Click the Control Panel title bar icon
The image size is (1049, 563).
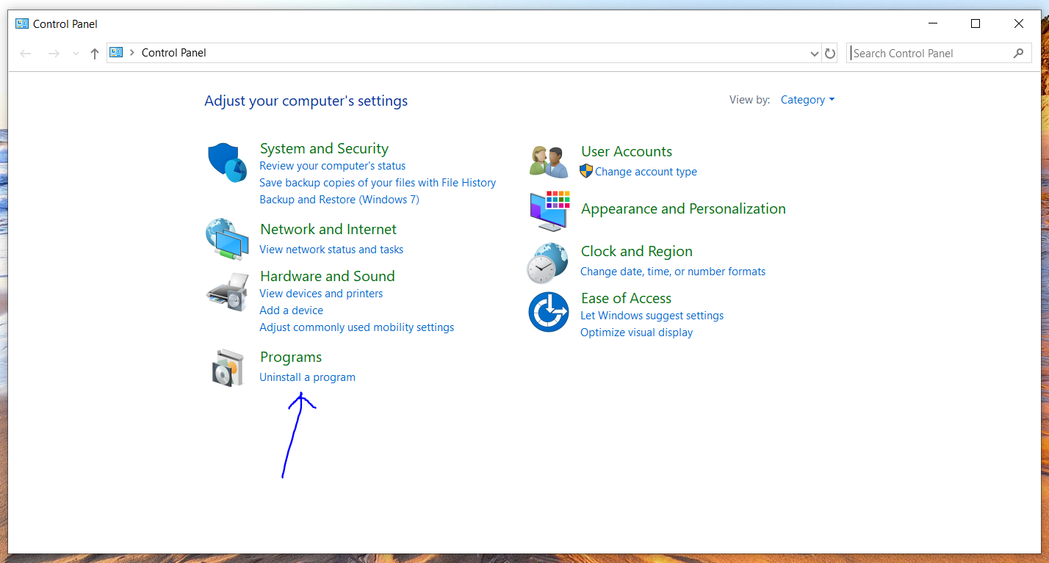pos(22,23)
